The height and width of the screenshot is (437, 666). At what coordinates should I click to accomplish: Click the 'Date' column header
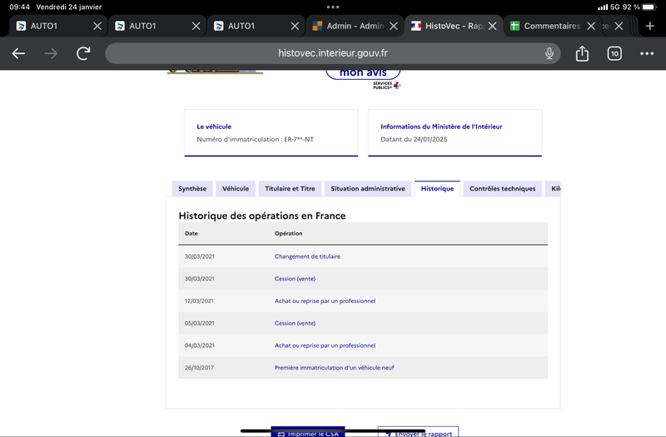191,234
